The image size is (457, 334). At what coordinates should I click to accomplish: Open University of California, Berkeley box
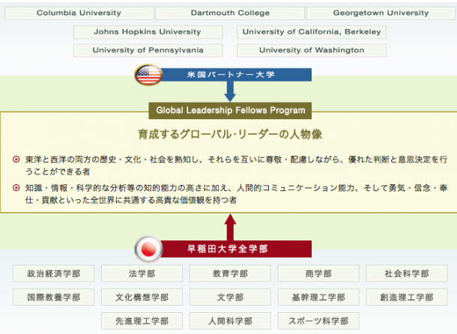pyautogui.click(x=312, y=31)
